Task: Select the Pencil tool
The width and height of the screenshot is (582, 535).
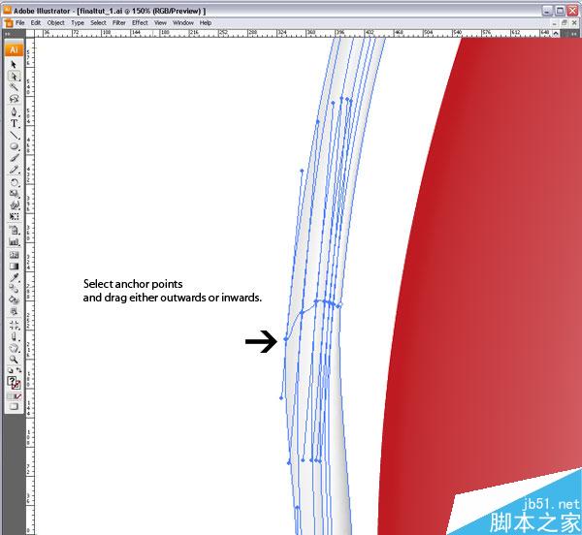Action: 14,170
